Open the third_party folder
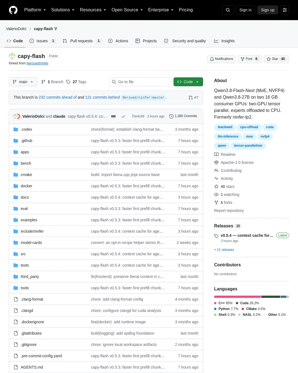Viewport: 298px width, 373px height. click(x=30, y=277)
